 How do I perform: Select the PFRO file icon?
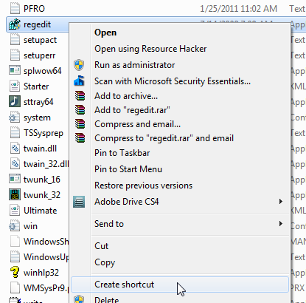pyautogui.click(x=15, y=8)
